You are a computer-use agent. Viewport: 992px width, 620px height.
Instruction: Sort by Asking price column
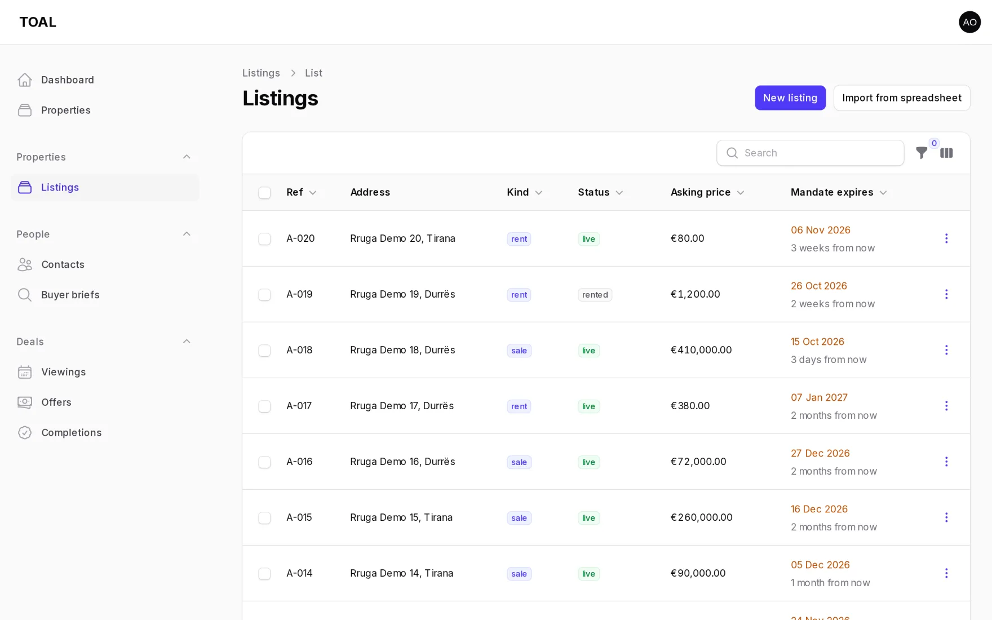[x=707, y=192]
